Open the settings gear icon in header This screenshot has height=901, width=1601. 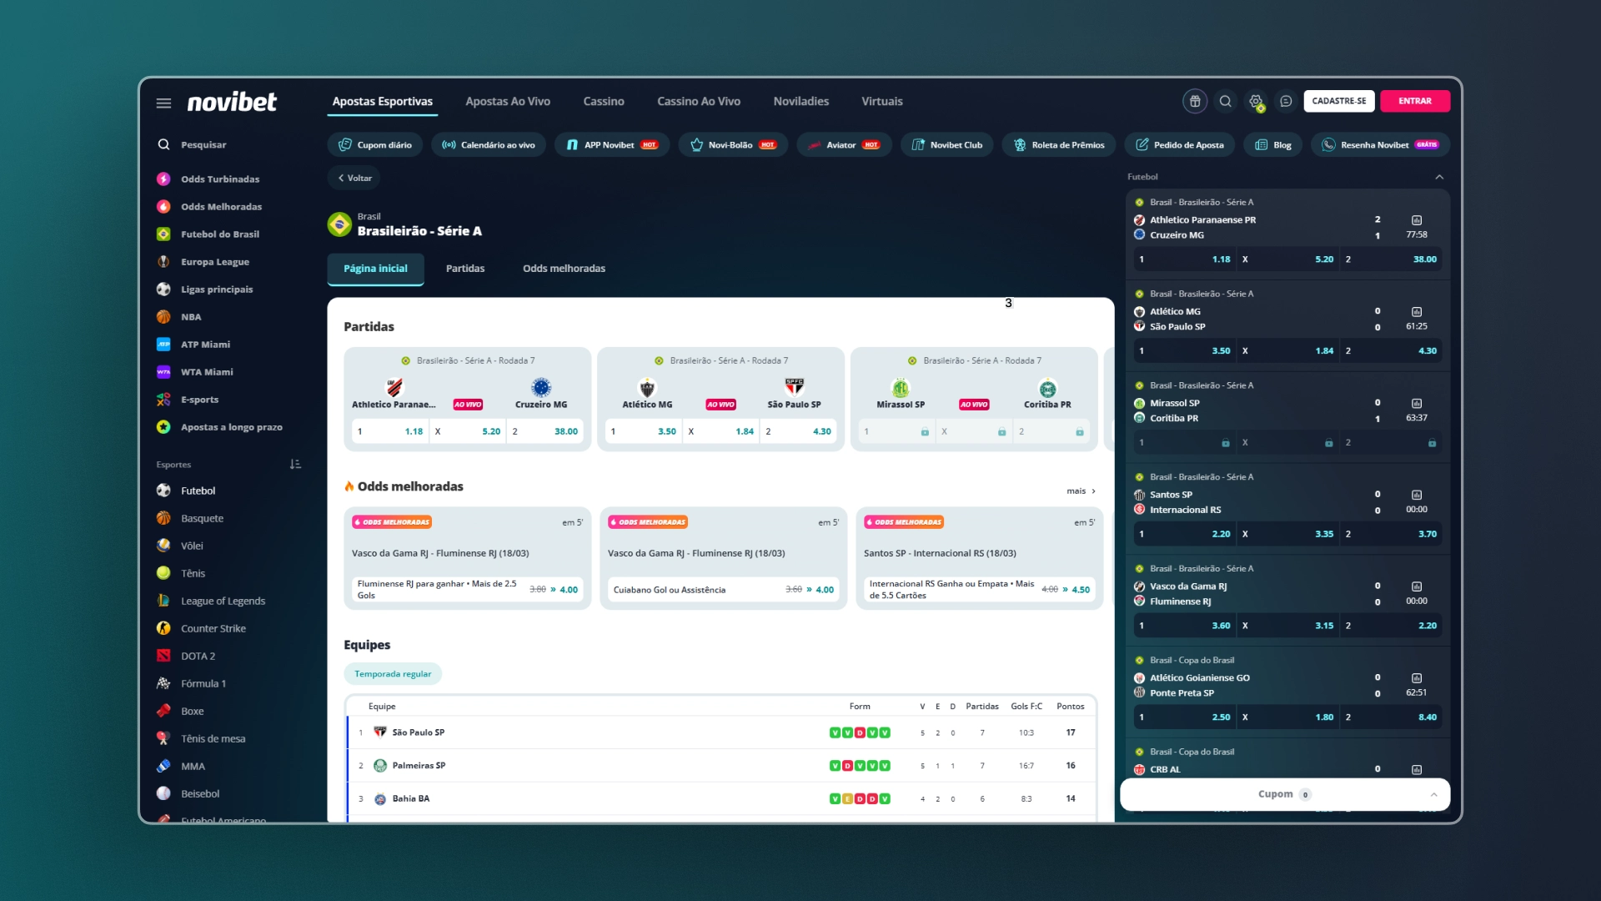tap(1256, 101)
